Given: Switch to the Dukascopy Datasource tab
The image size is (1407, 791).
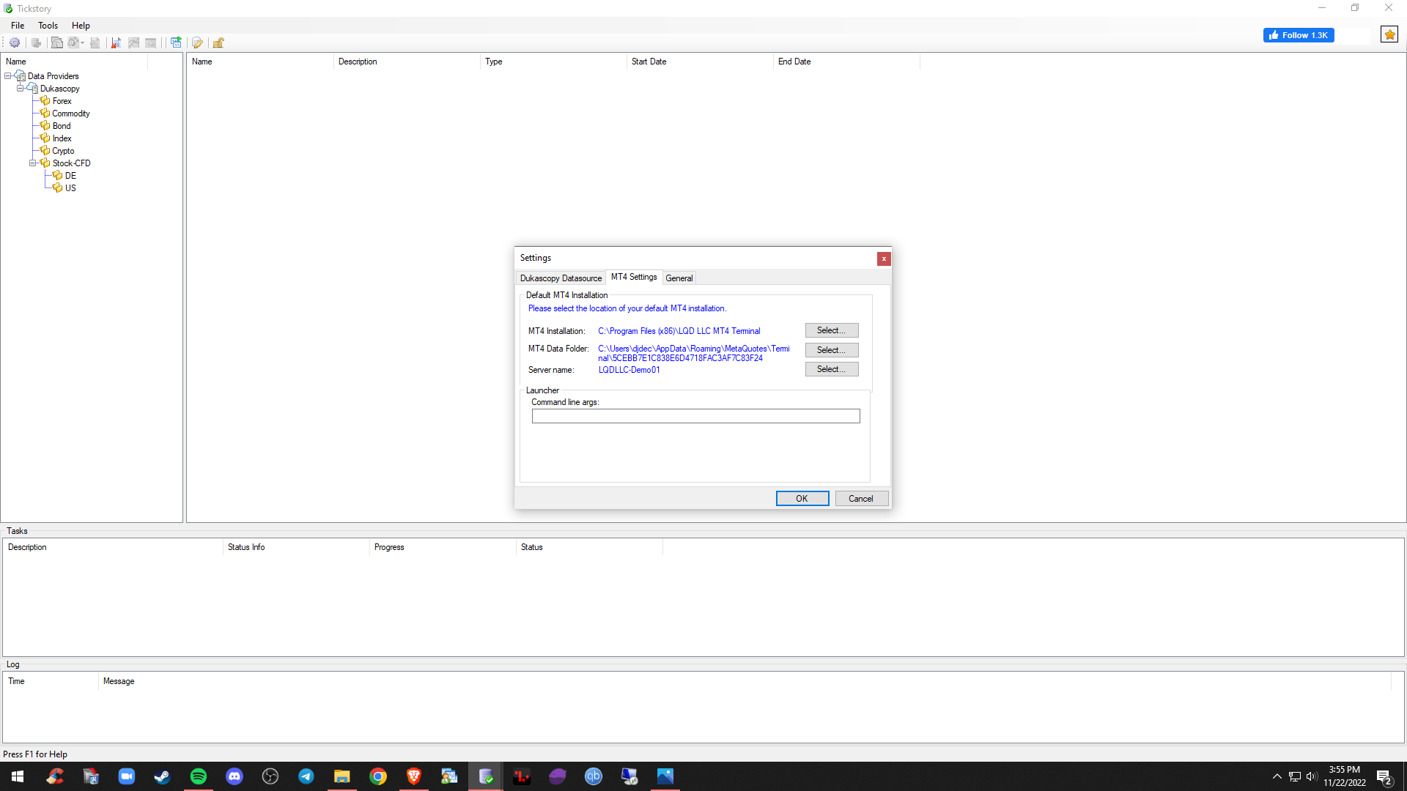Looking at the screenshot, I should (x=561, y=278).
